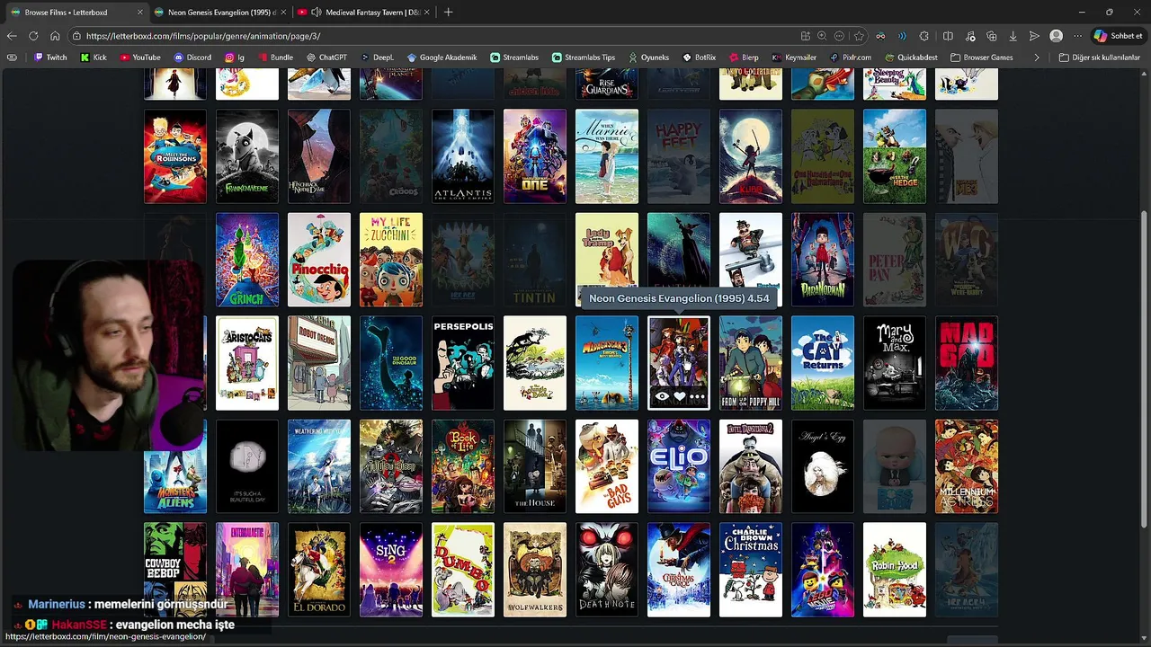Open Meet the Robinsons poster
Screen dimensions: 1151x647
coord(175,156)
